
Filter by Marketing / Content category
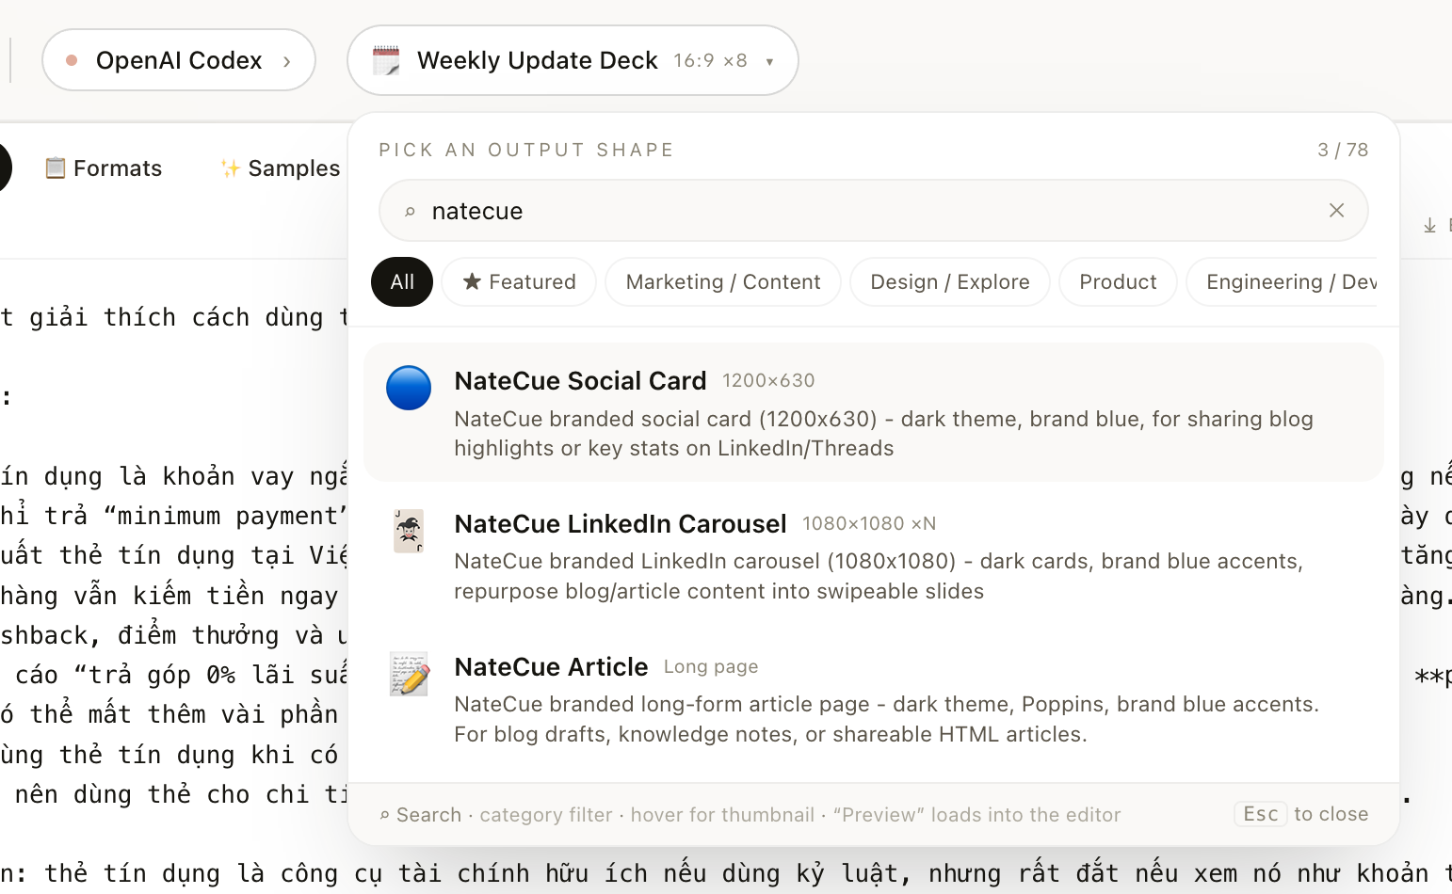723,281
